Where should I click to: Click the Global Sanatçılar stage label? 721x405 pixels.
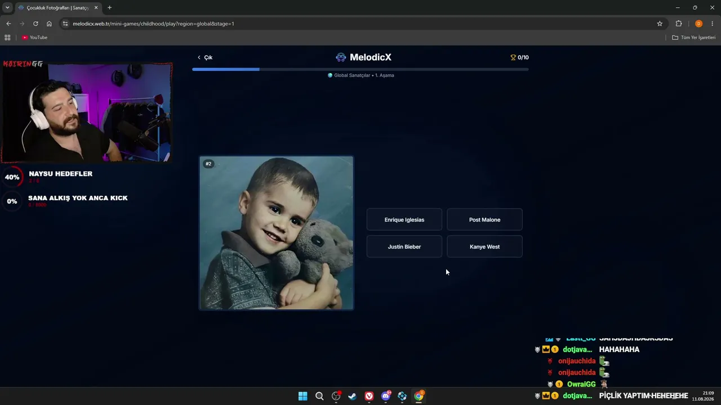361,75
